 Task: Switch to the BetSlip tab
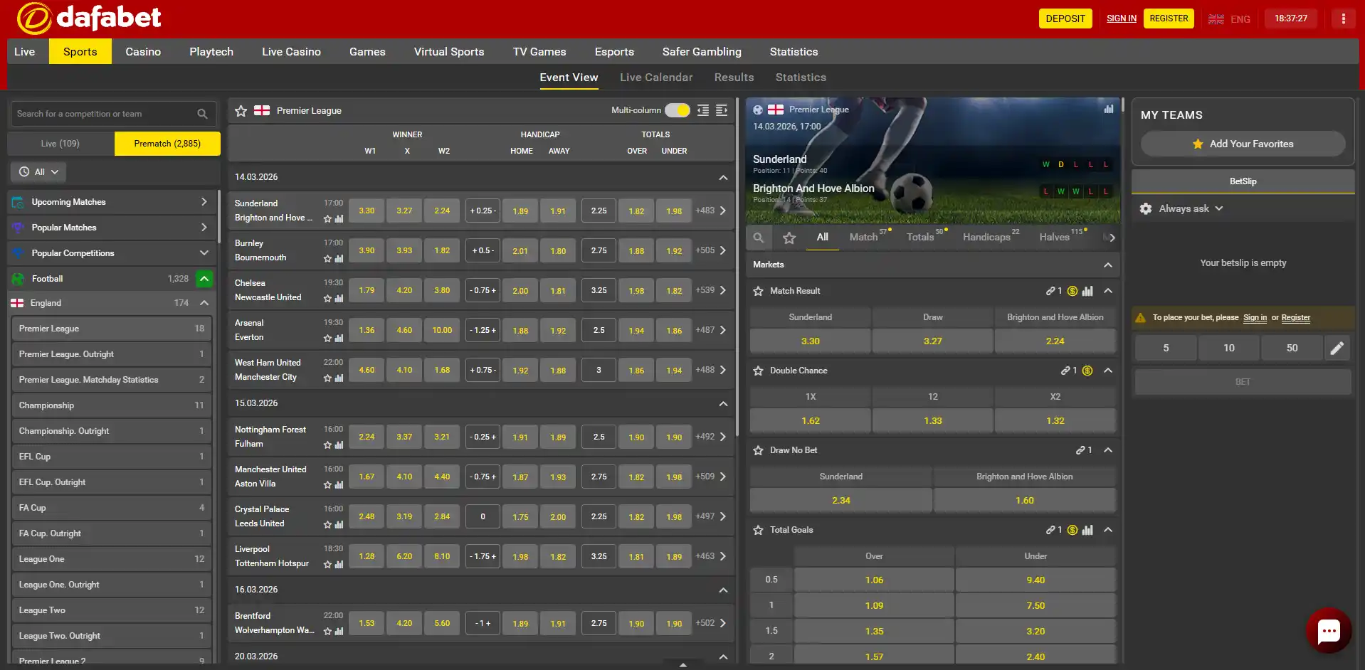point(1243,181)
